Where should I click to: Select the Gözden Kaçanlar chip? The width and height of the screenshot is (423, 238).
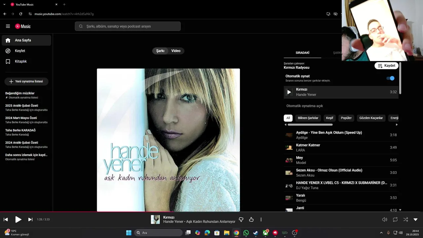371,118
